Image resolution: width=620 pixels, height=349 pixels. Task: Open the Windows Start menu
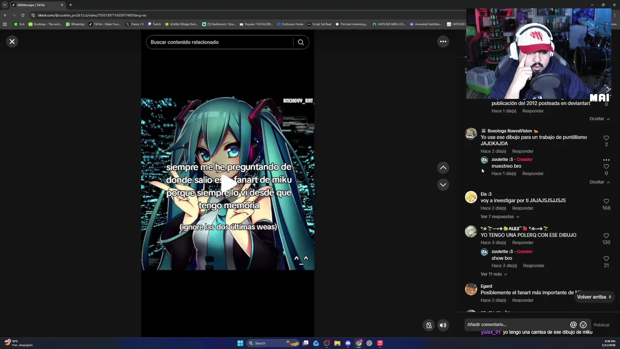[240, 343]
